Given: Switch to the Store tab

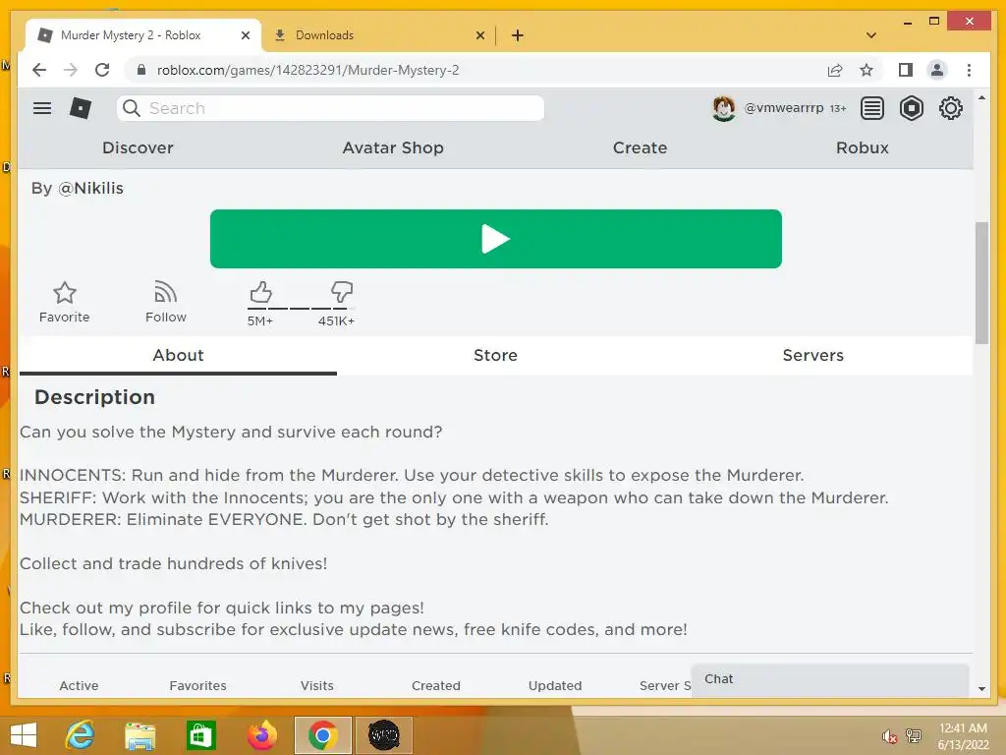Looking at the screenshot, I should 495,355.
